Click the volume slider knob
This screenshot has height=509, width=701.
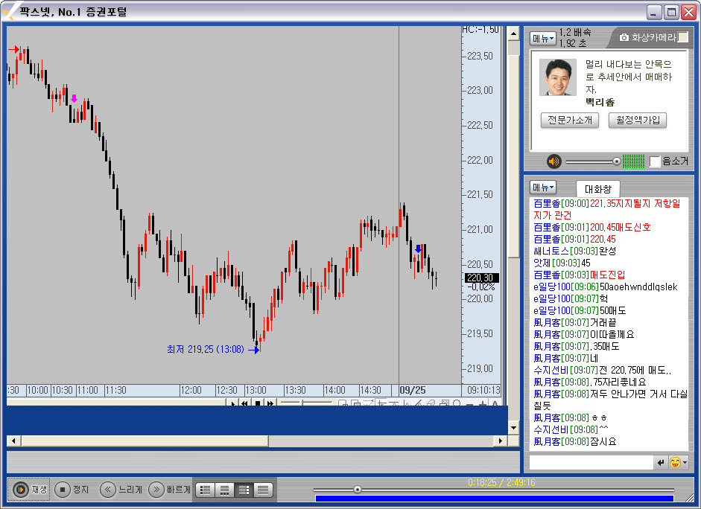pos(616,161)
